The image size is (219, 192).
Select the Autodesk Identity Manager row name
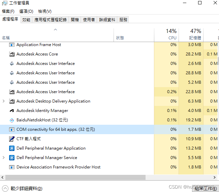[42, 111]
